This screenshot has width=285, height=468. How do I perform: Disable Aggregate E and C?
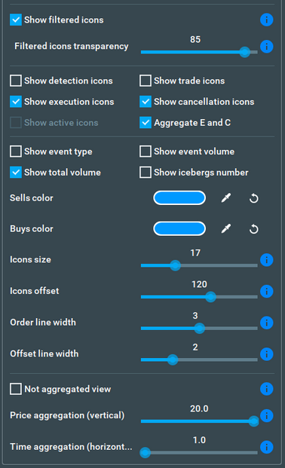coord(146,122)
